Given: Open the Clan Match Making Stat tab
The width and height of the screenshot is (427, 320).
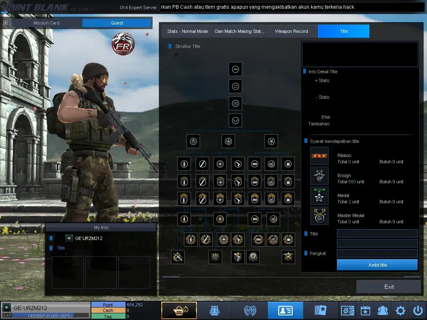Looking at the screenshot, I should click(x=239, y=31).
